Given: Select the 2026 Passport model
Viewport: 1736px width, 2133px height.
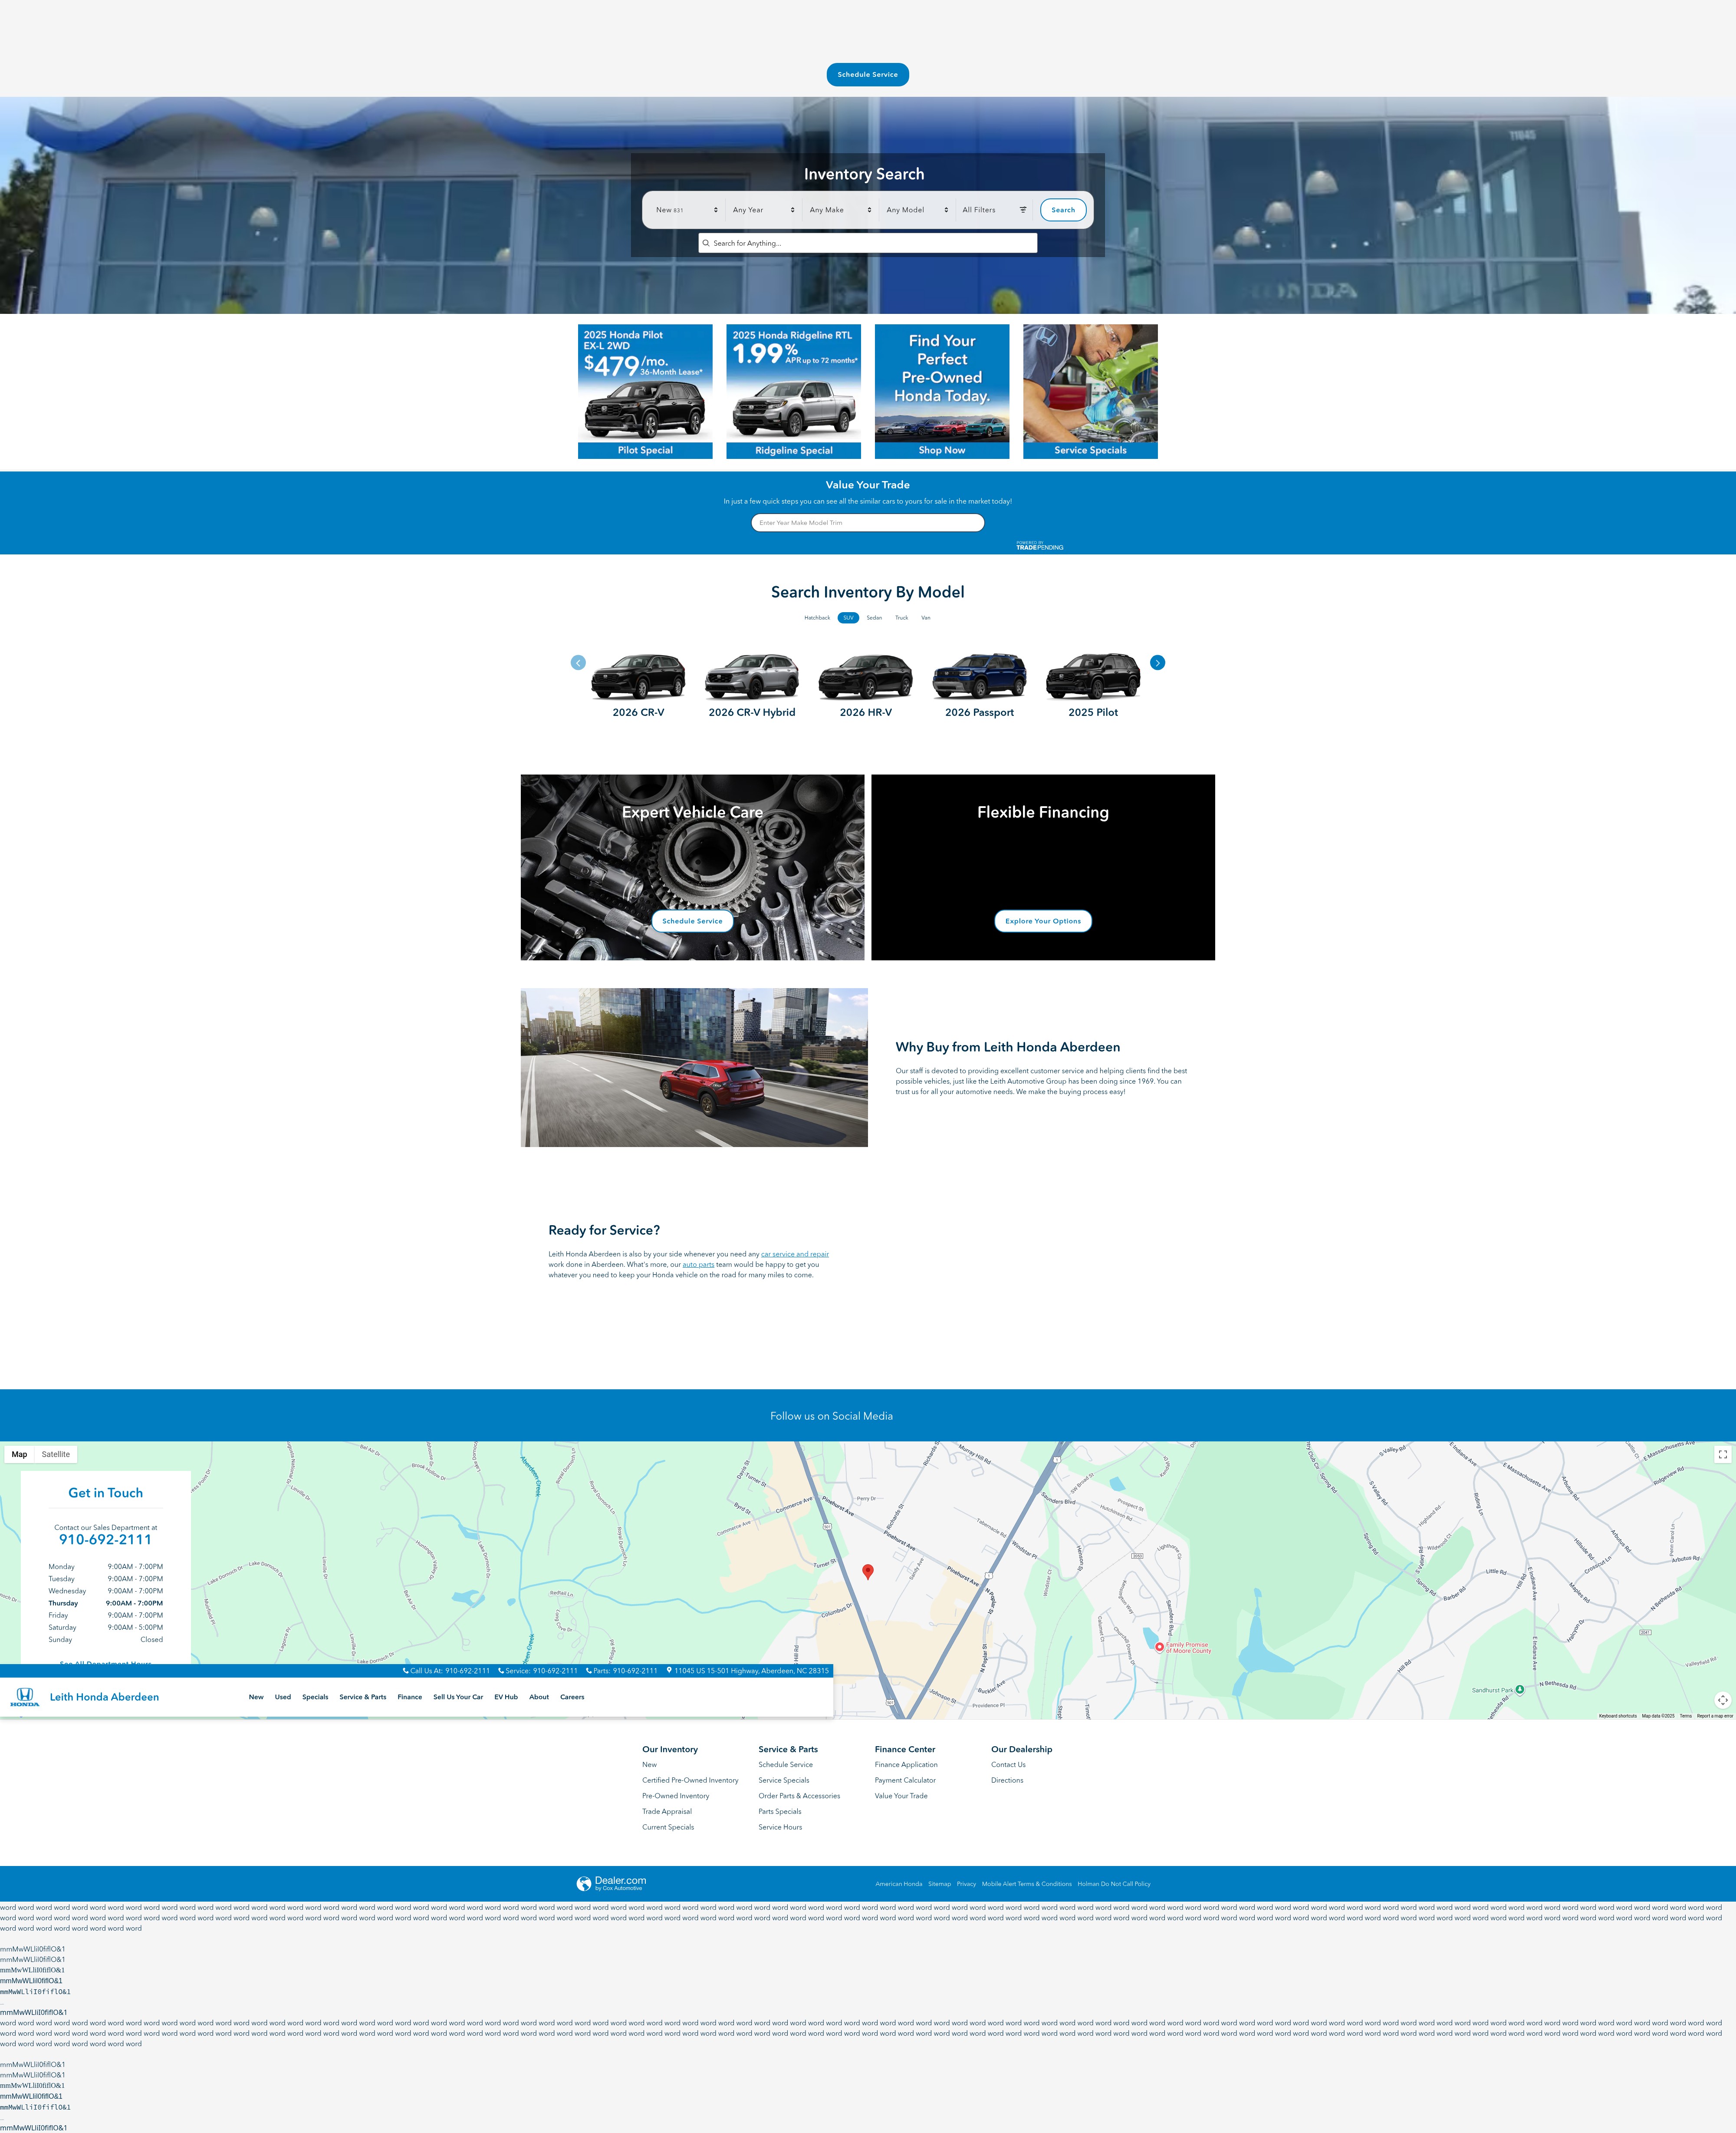Looking at the screenshot, I should [980, 686].
